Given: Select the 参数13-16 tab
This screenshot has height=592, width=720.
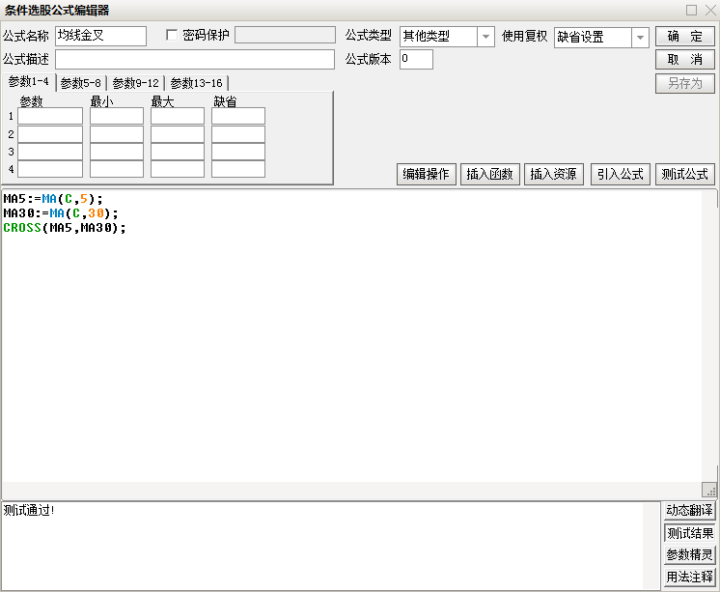Looking at the screenshot, I should (196, 83).
